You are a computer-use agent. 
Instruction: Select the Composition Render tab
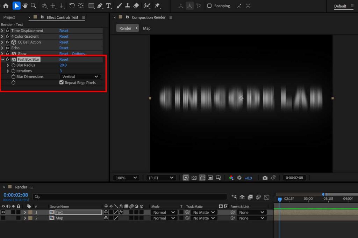coord(149,17)
